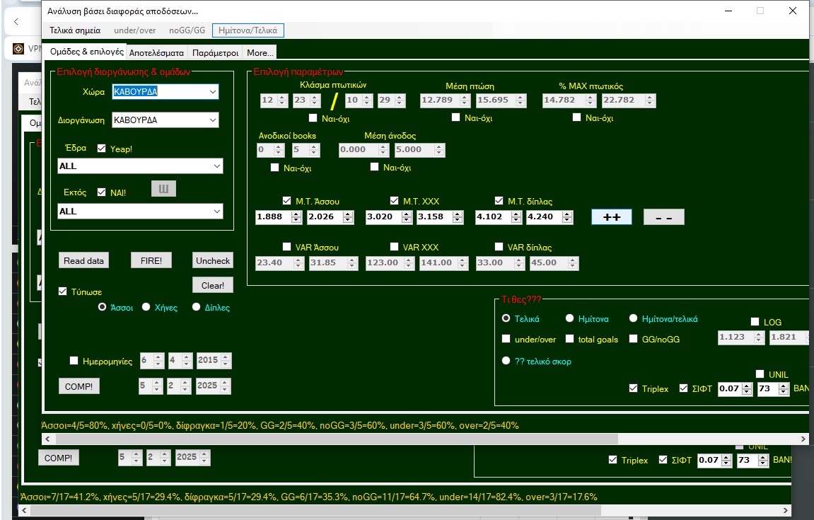Click the Ш icon button beside Εκτός

pos(163,189)
